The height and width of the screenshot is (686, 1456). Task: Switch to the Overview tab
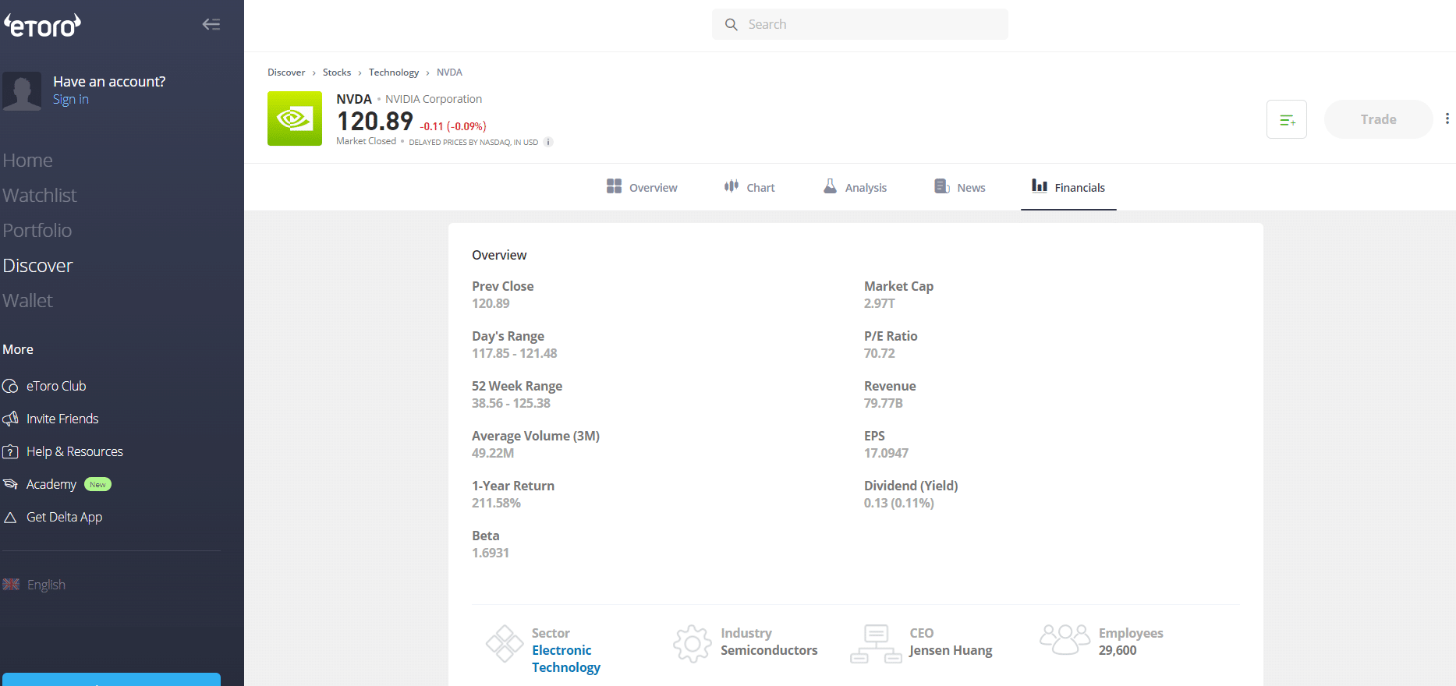[x=642, y=187]
